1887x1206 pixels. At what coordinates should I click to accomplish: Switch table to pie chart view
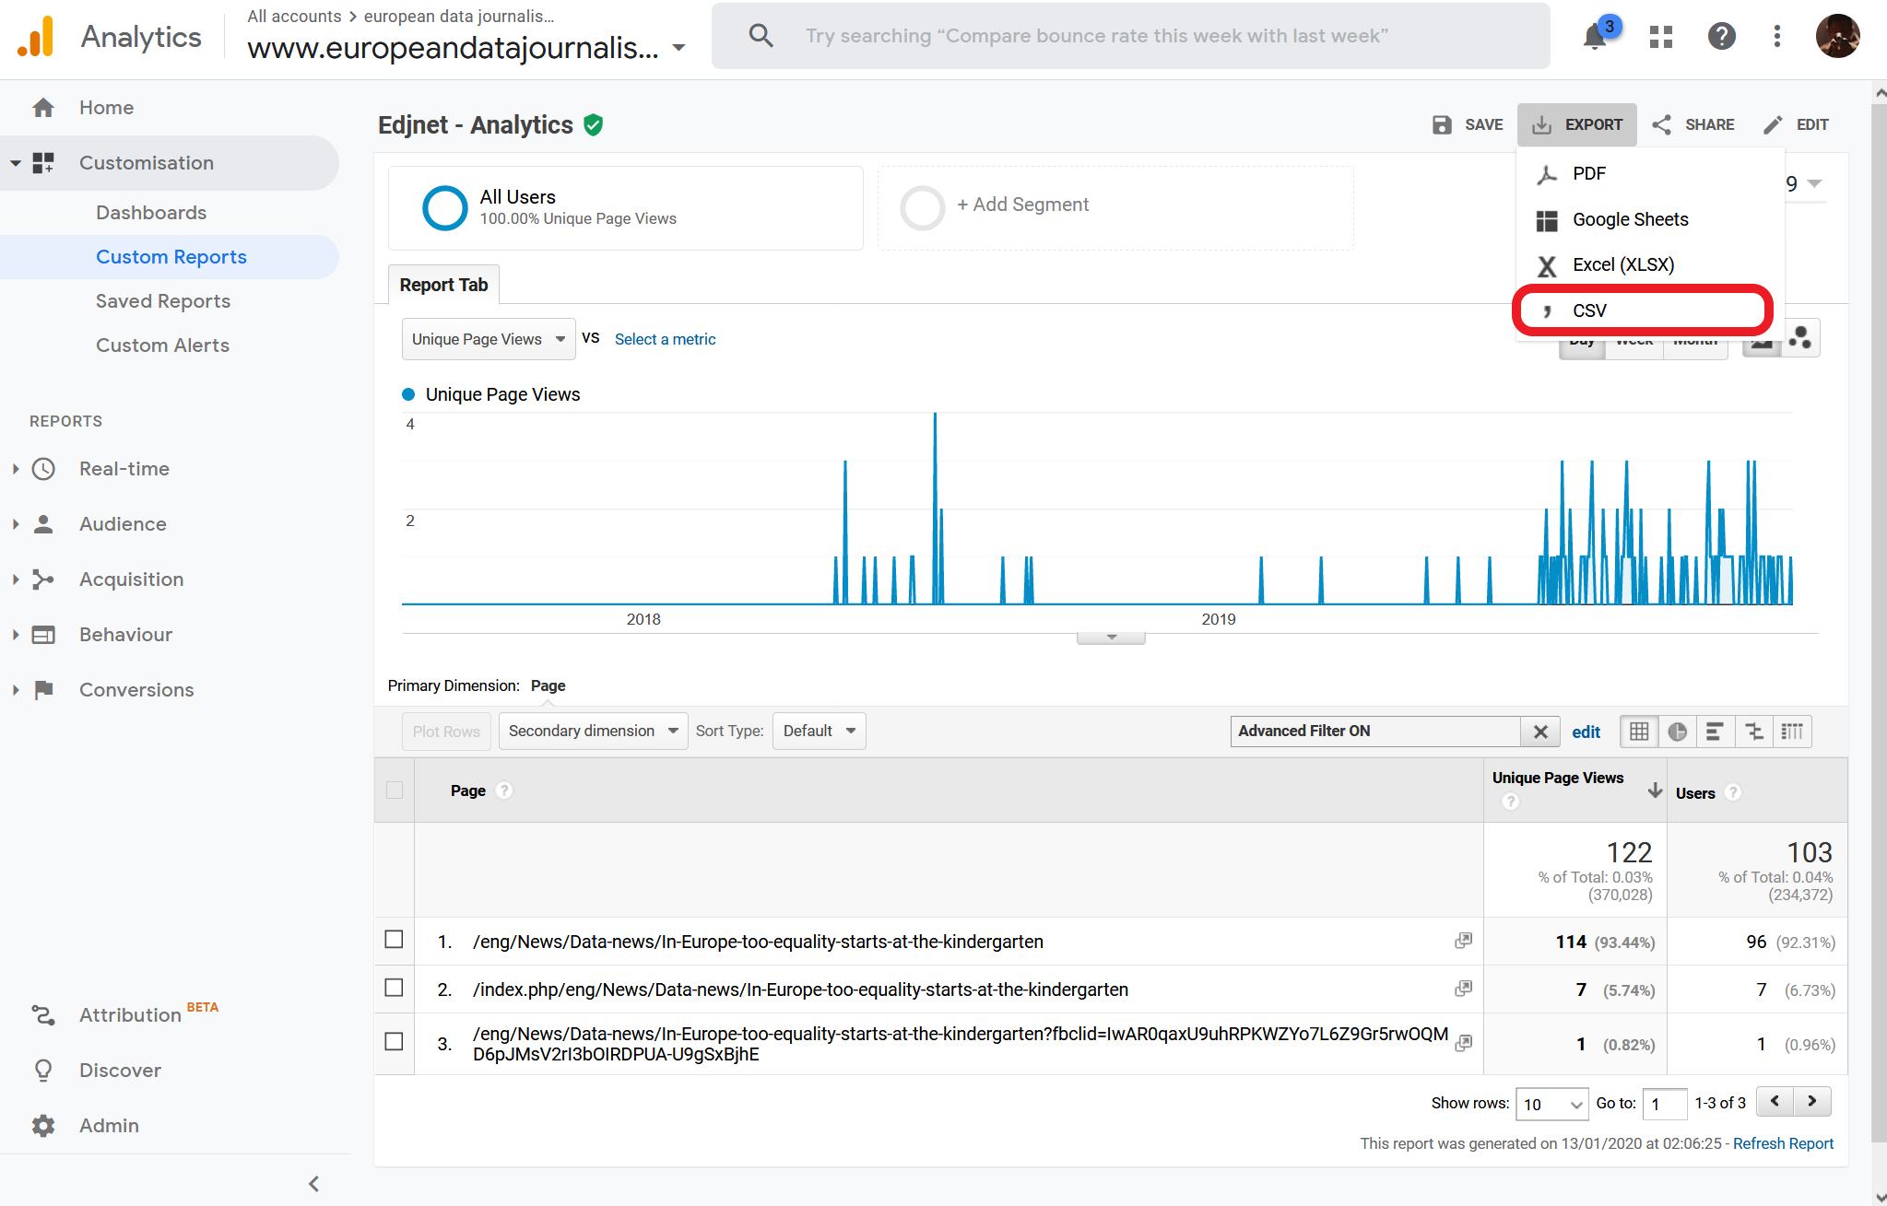point(1677,732)
